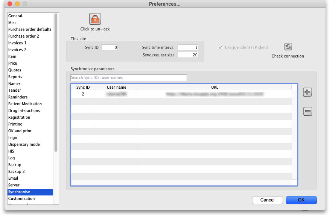Toggle Use js node HTTP client checkbox
The height and width of the screenshot is (215, 330).
click(x=221, y=48)
